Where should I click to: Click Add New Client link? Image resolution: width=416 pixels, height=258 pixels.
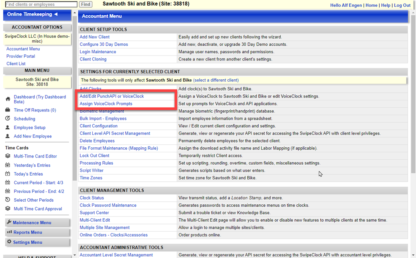[x=95, y=37]
